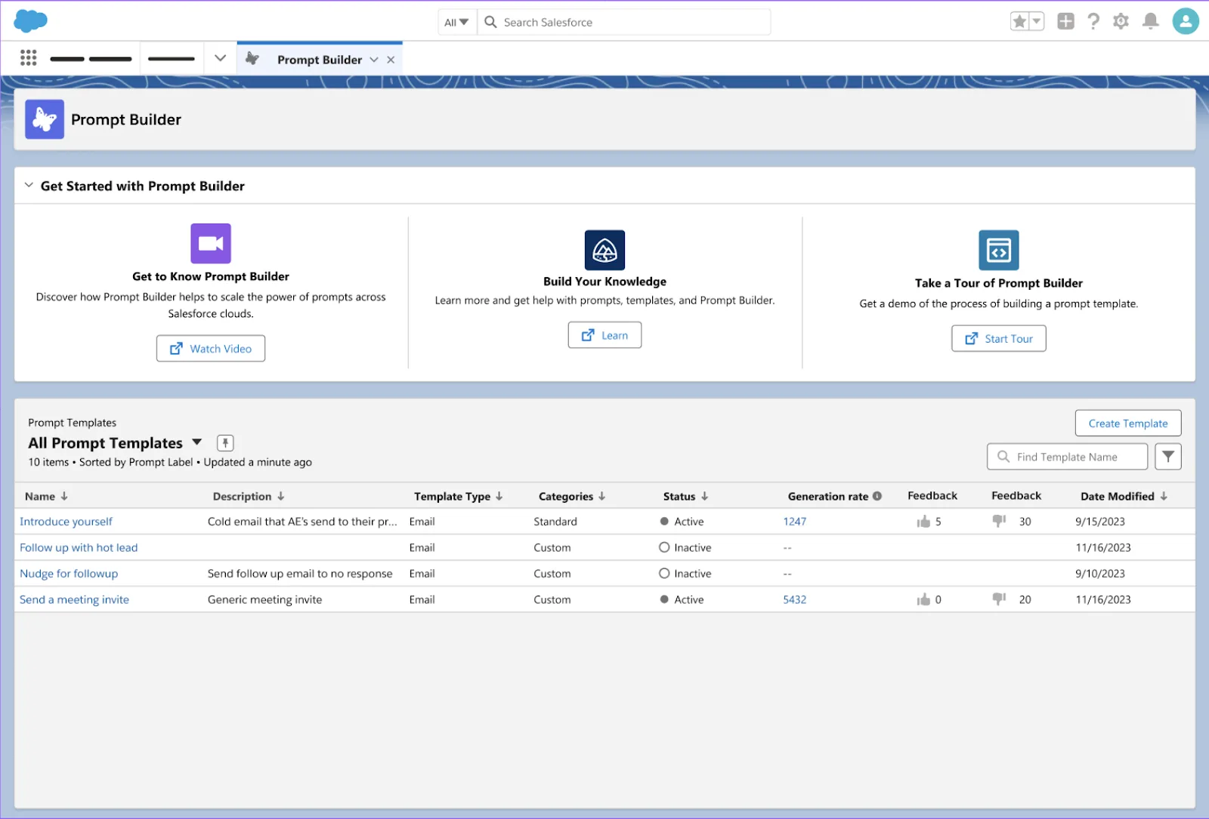Click the Start Tour button
This screenshot has height=819, width=1209.
coord(999,339)
